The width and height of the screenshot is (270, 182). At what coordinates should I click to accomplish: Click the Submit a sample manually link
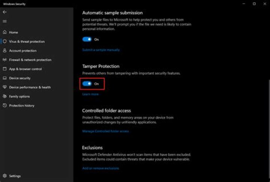(x=101, y=50)
